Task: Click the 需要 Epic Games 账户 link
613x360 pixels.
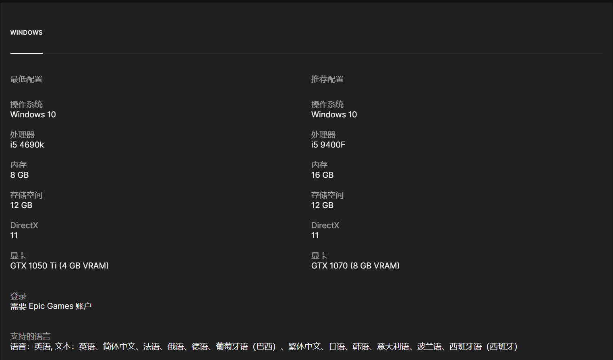Action: [x=50, y=306]
